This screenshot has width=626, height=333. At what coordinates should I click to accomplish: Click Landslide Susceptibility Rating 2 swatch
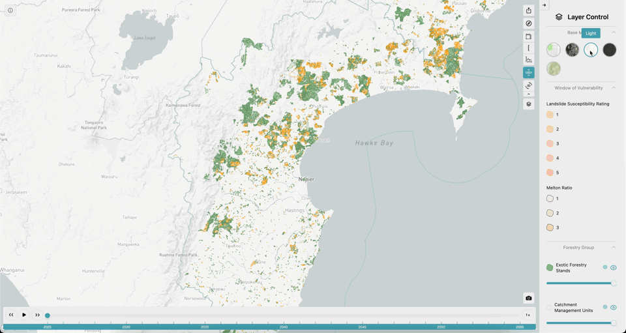550,129
